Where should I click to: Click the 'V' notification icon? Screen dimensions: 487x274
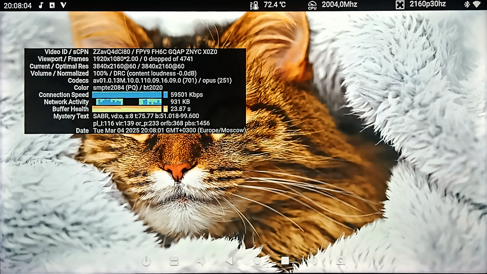coord(63,5)
